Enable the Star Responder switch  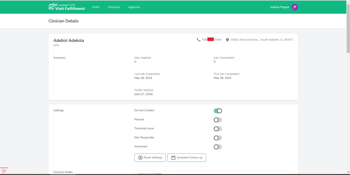pyautogui.click(x=217, y=138)
